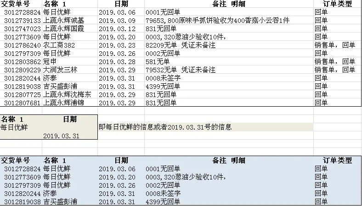Click 订单类型 header of the upper table

(337, 4)
